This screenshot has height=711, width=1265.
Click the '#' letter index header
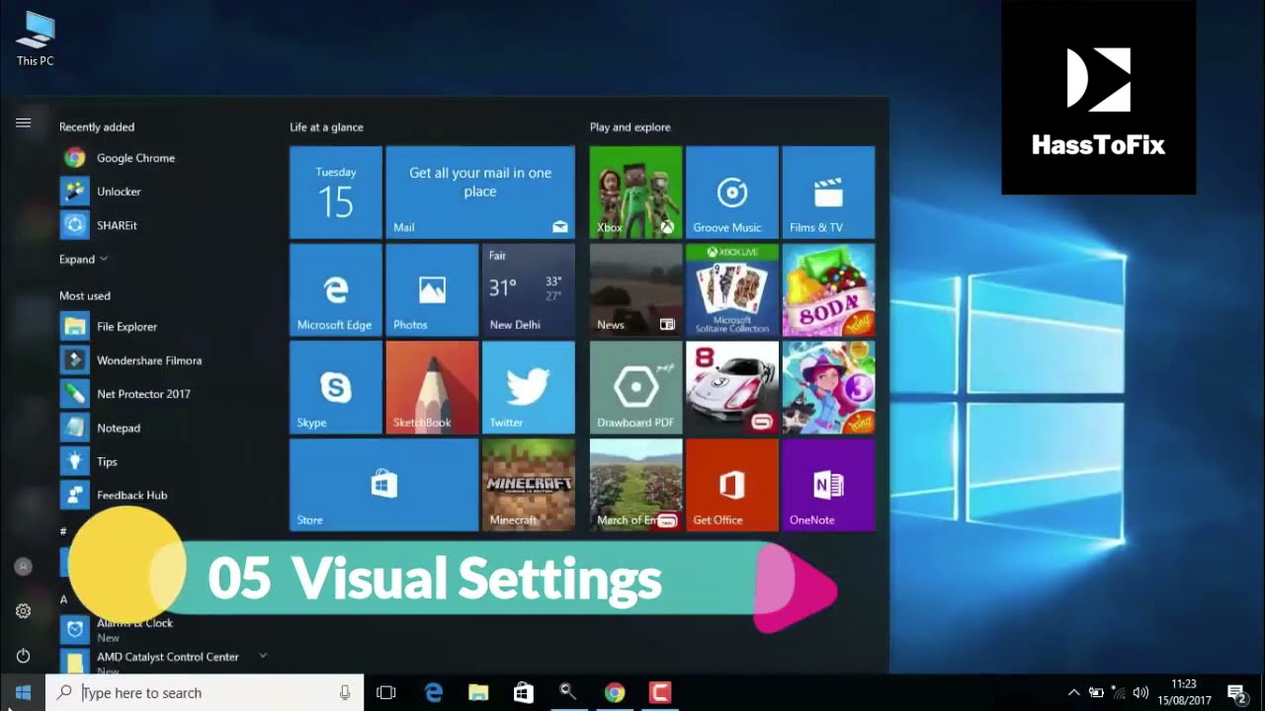(x=63, y=531)
